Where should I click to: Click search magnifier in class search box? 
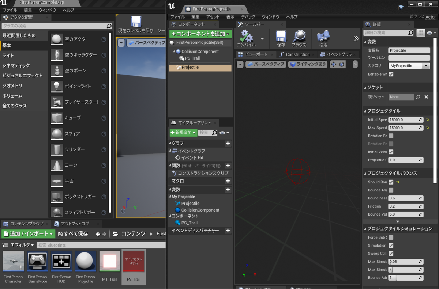click(x=109, y=26)
